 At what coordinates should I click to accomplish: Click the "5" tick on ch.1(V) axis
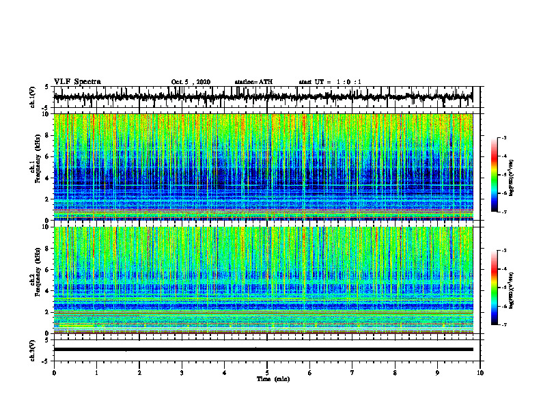47,87
